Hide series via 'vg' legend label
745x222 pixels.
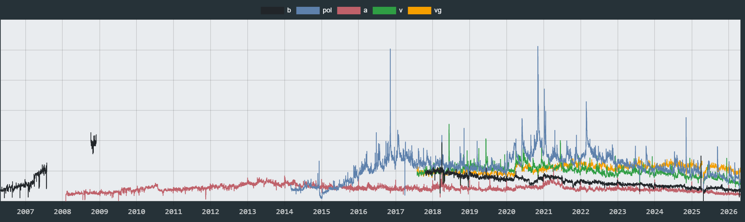[x=438, y=11]
